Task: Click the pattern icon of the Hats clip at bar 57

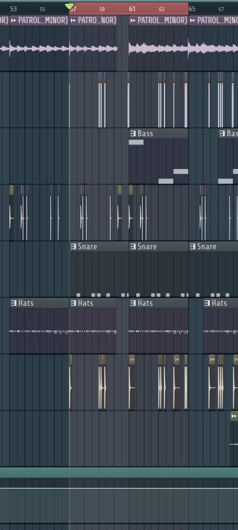Action: click(73, 303)
